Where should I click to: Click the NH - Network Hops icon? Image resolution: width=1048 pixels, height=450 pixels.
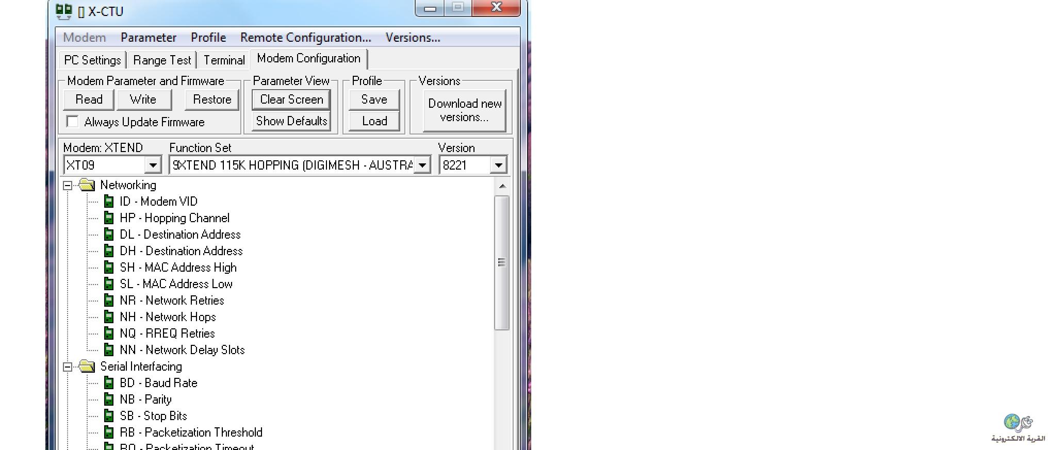pos(109,317)
